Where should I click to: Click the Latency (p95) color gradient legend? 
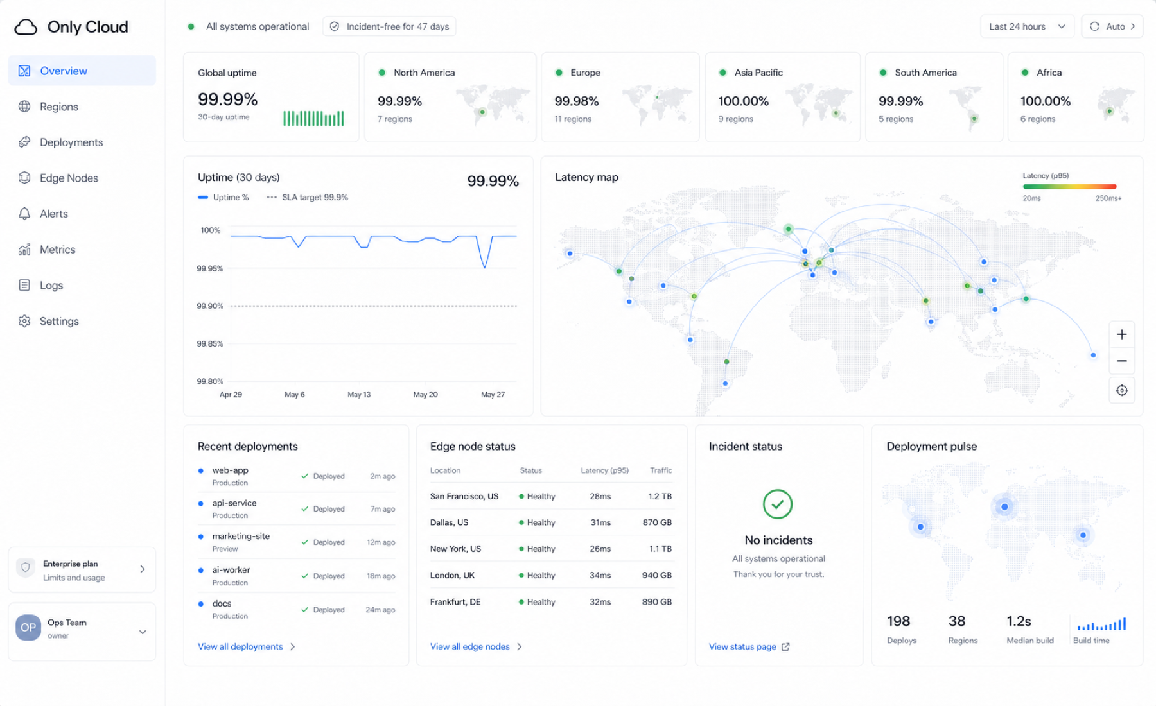1070,187
